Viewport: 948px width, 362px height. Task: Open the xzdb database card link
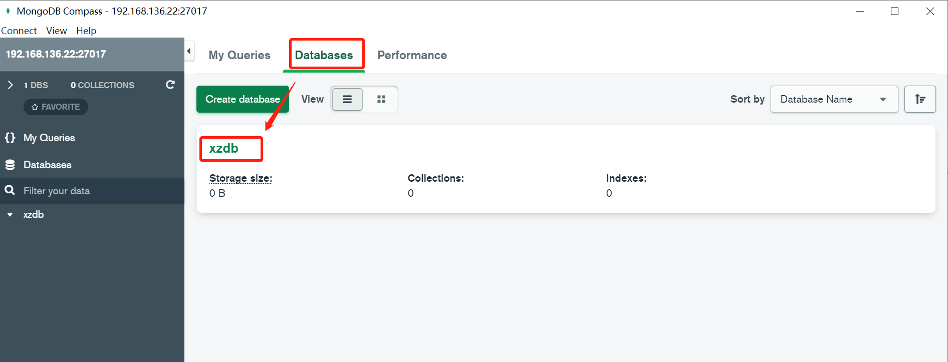point(224,148)
